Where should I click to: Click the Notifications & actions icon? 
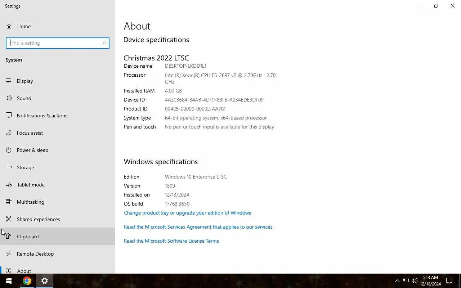(9, 116)
